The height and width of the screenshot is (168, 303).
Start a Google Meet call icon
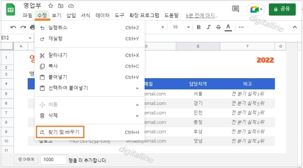pyautogui.click(x=256, y=9)
